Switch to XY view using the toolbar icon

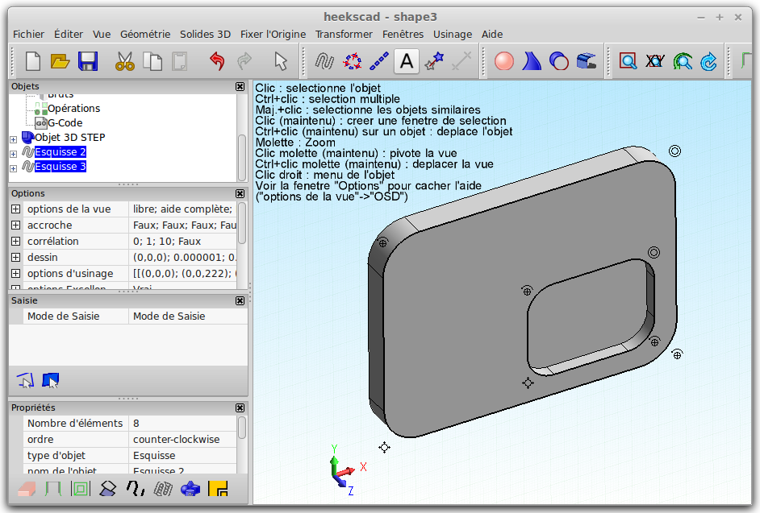pyautogui.click(x=655, y=61)
